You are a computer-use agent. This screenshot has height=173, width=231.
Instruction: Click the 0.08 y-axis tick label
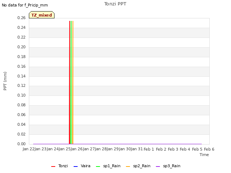point(22,105)
